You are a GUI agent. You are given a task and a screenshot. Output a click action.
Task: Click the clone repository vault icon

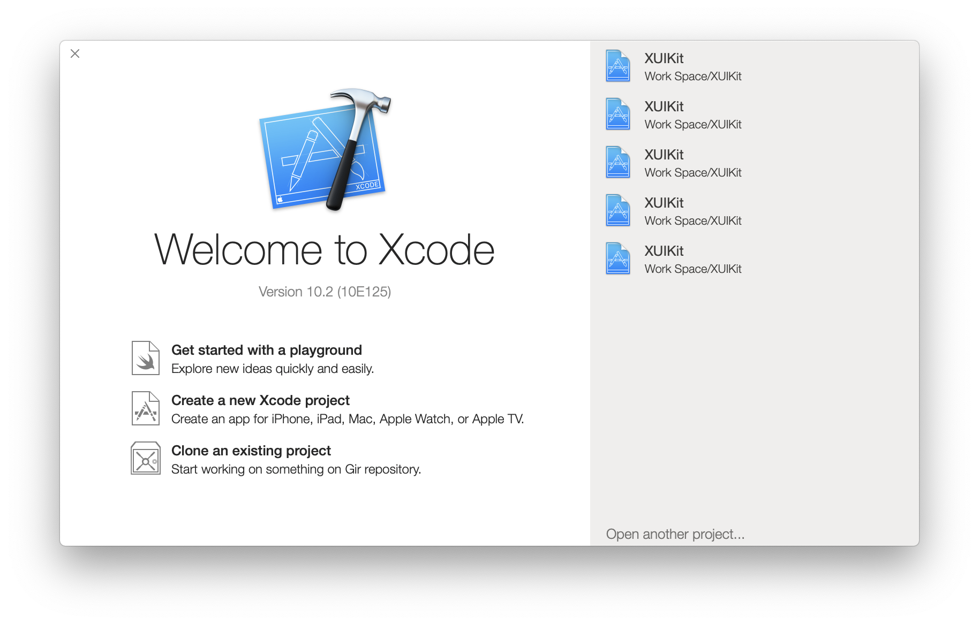point(146,458)
